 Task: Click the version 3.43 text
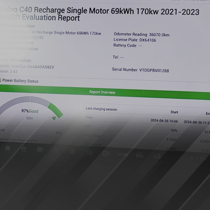9,71
